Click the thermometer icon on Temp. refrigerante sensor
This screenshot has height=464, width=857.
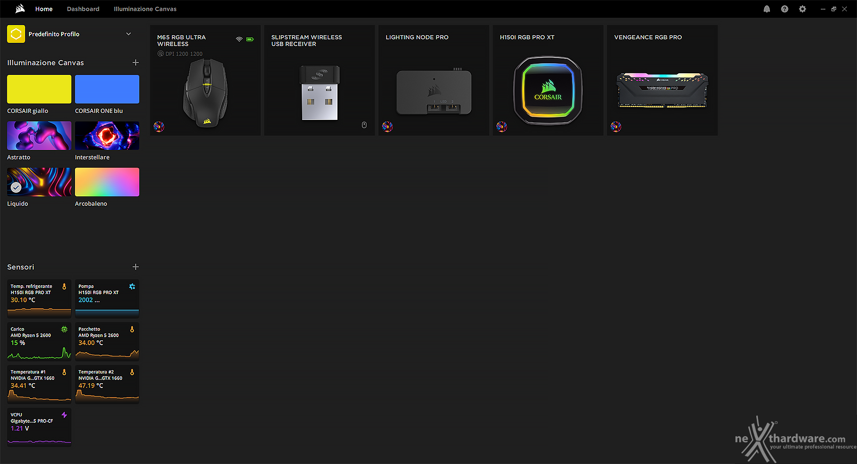point(64,287)
